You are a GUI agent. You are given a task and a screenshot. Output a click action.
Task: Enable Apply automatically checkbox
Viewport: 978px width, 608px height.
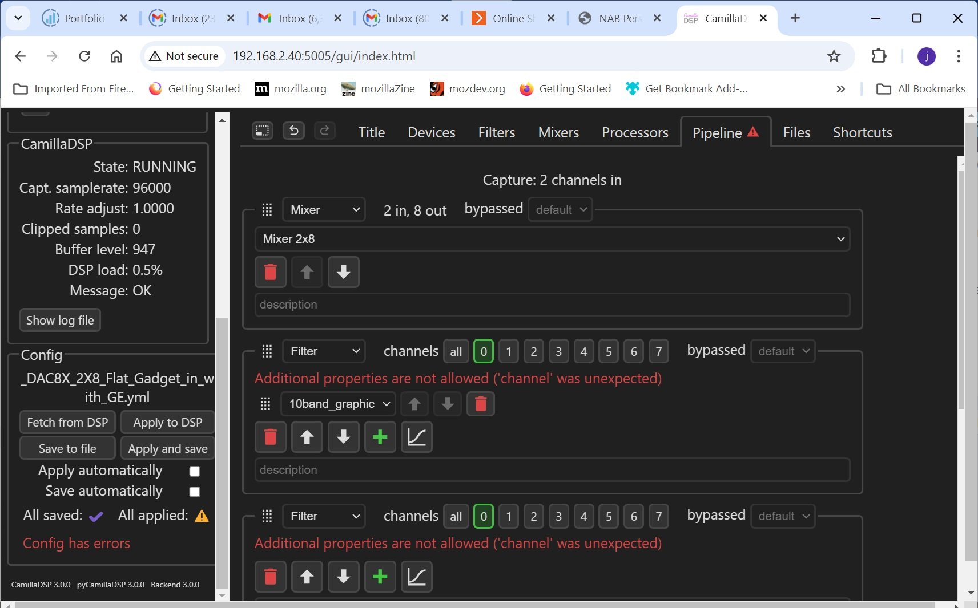(x=195, y=471)
